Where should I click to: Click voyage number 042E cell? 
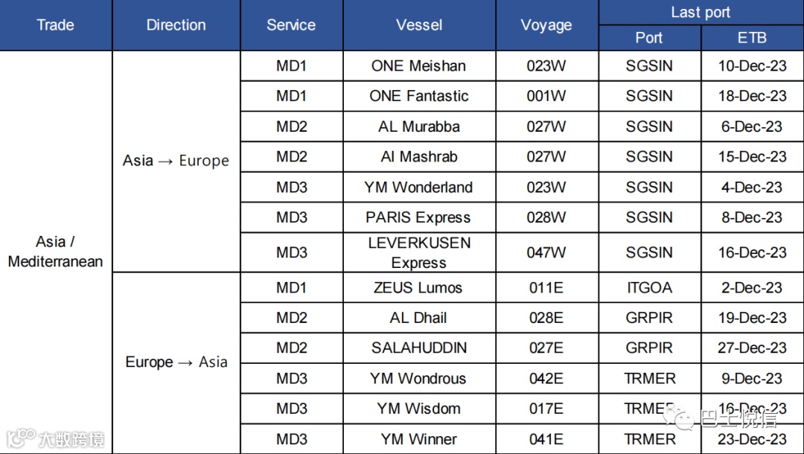tap(546, 379)
